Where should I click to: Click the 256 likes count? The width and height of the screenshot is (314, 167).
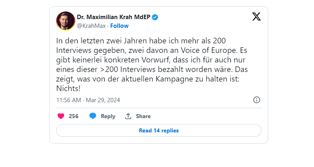pyautogui.click(x=74, y=116)
